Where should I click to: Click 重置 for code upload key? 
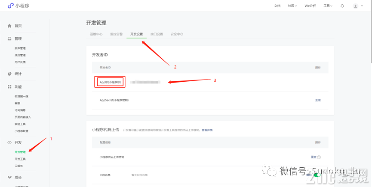click(x=314, y=157)
